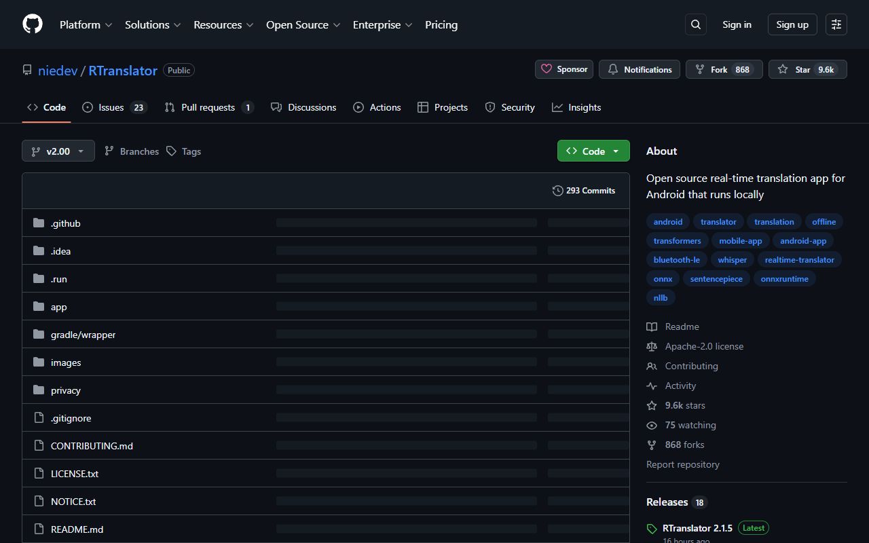
Task: Click the GitHub logo icon
Action: coord(32,24)
